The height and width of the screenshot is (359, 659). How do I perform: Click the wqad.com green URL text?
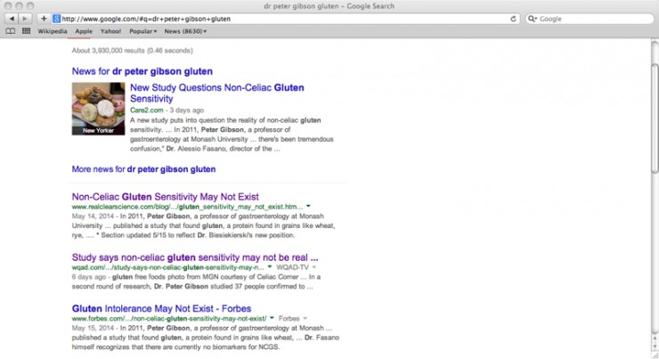tap(168, 267)
